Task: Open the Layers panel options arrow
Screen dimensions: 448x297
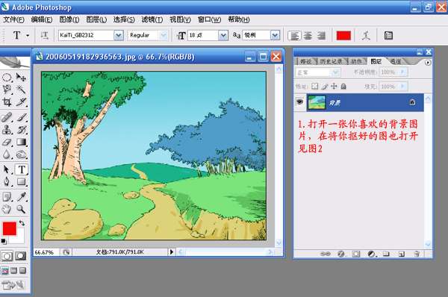Action: click(427, 62)
